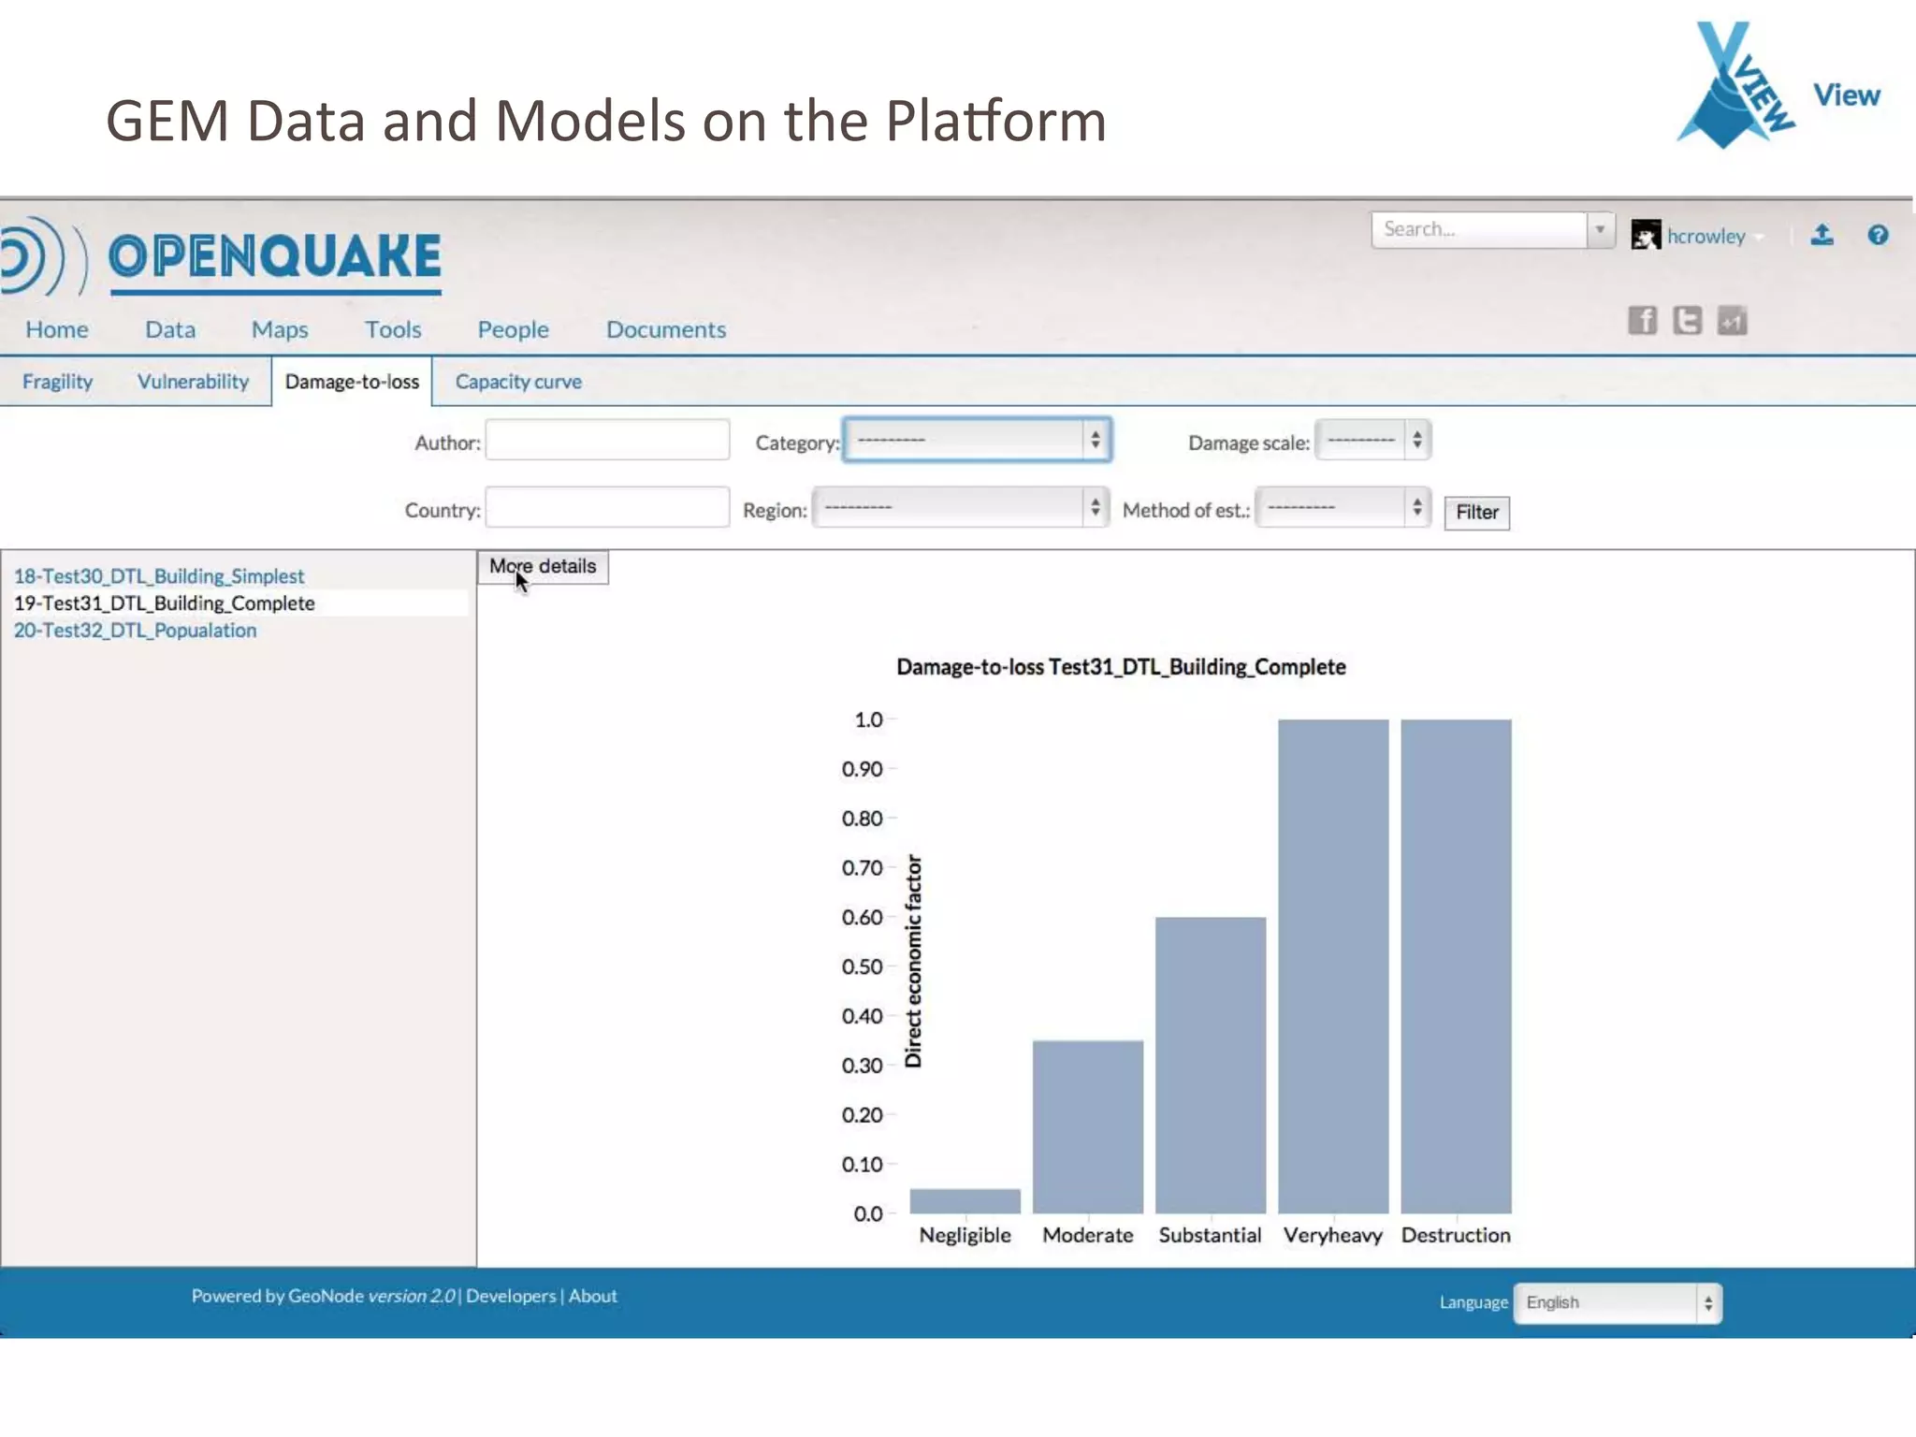
Task: Share via the Twitter icon
Action: (1687, 321)
